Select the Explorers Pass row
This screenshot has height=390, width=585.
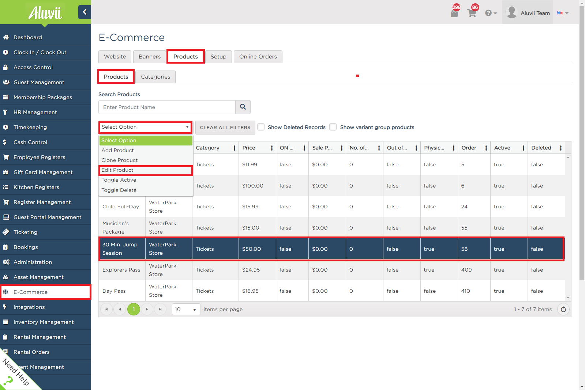(331, 270)
